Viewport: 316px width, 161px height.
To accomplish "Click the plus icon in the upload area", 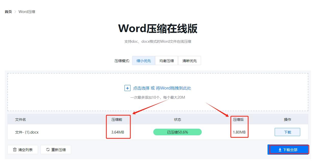I will tap(127, 88).
